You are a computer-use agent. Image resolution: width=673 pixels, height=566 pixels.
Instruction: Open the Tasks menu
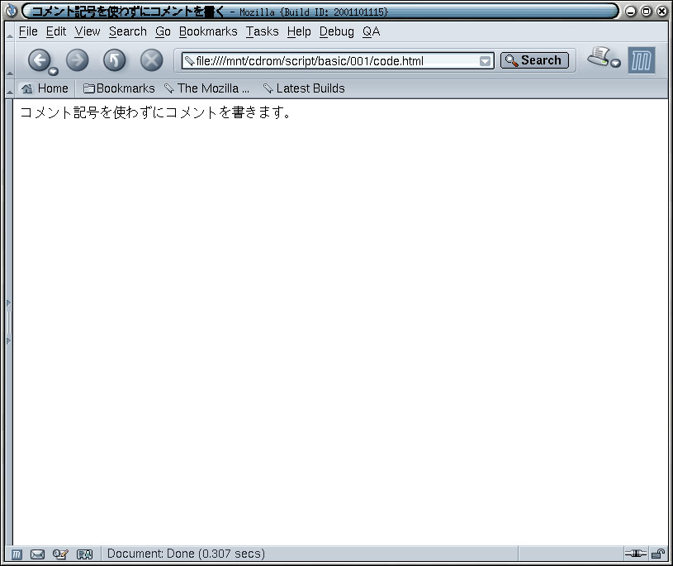point(262,31)
